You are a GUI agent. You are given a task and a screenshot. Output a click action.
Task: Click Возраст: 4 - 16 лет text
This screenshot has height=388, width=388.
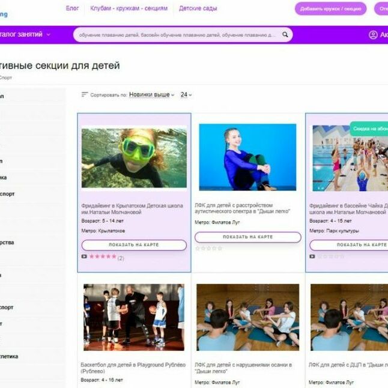point(102,380)
